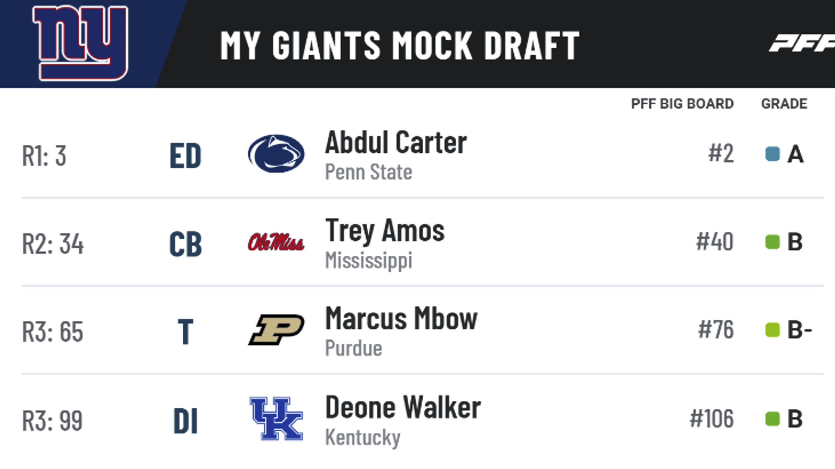Click the Purdue P logo
The height and width of the screenshot is (469, 835).
(x=276, y=330)
